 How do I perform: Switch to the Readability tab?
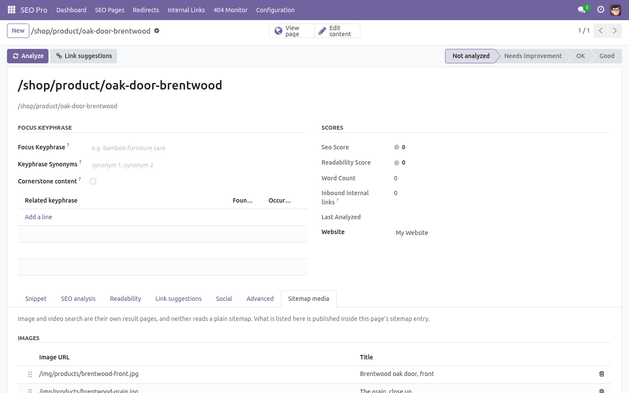tap(125, 299)
